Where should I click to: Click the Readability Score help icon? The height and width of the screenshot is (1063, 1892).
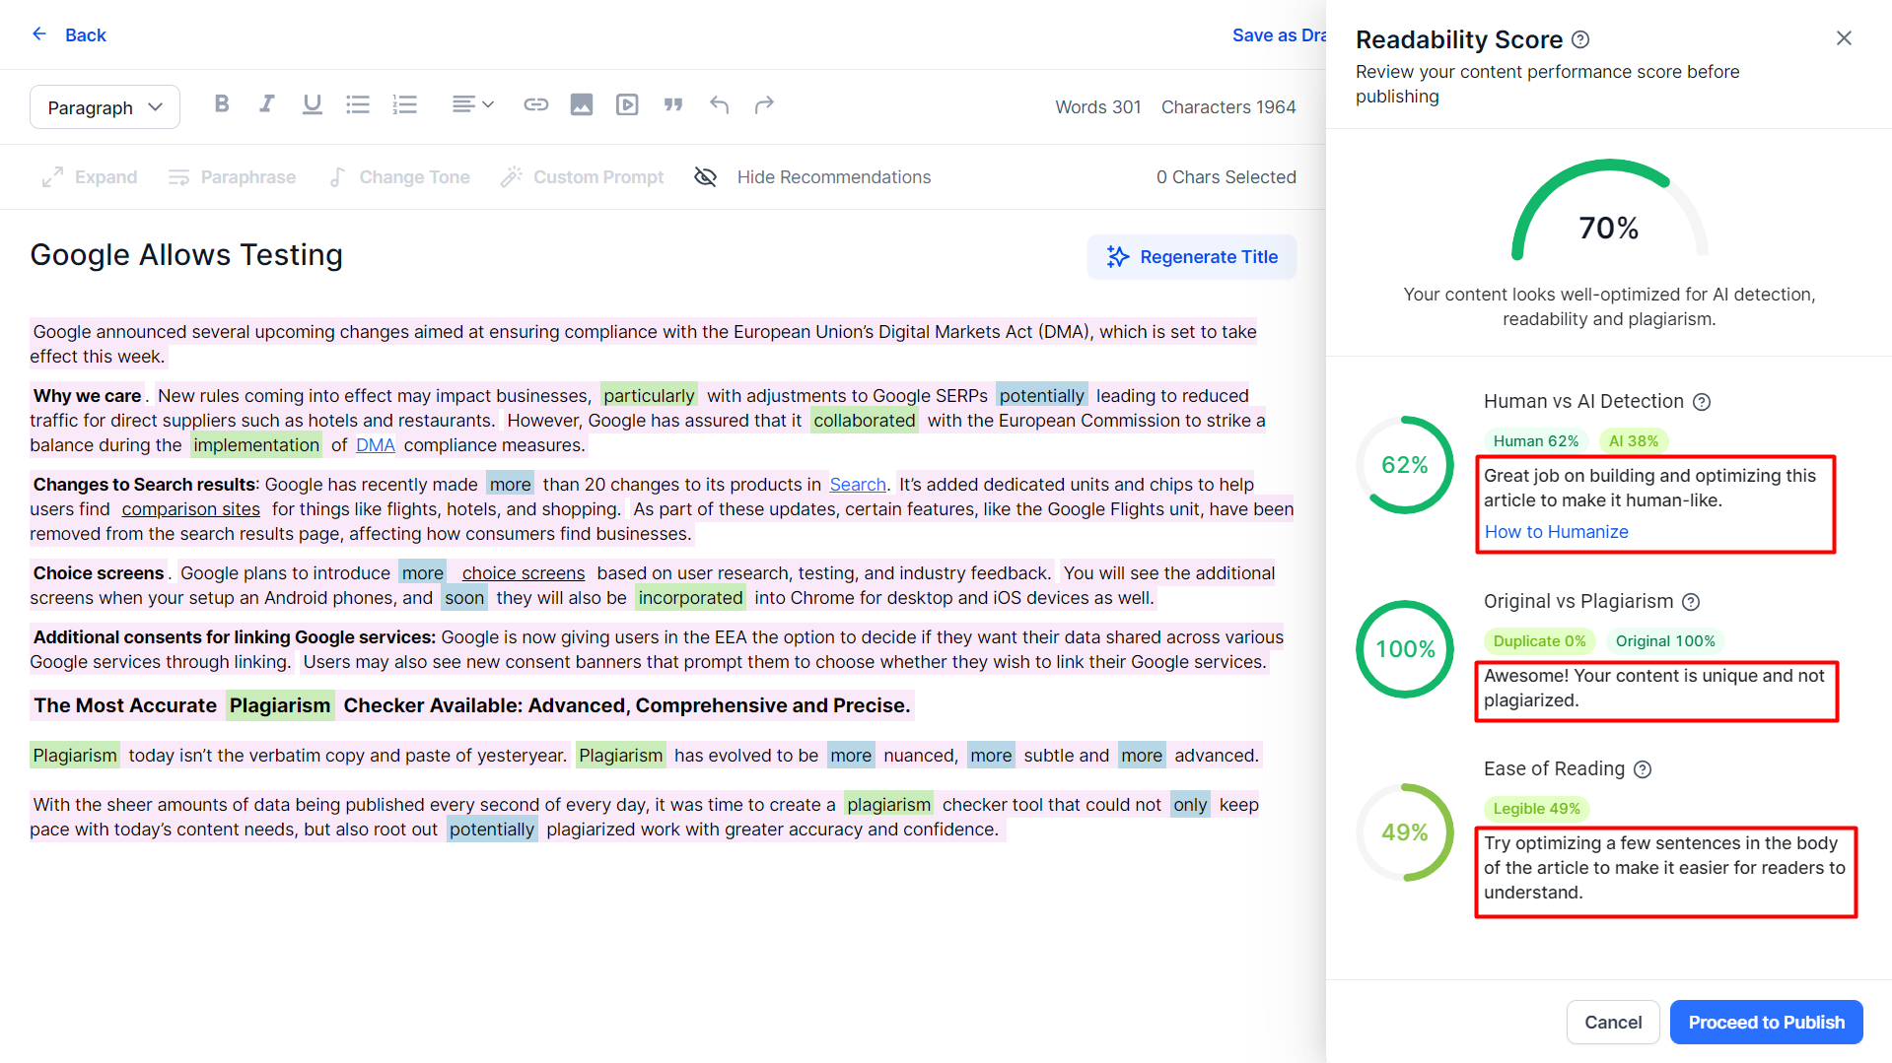pos(1580,39)
